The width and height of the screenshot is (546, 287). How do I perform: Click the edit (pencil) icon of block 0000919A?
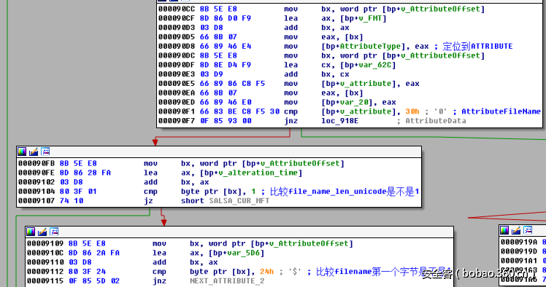[x=516, y=230]
